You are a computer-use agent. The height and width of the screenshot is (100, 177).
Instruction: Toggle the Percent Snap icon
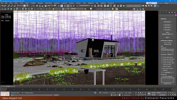click(71, 6)
